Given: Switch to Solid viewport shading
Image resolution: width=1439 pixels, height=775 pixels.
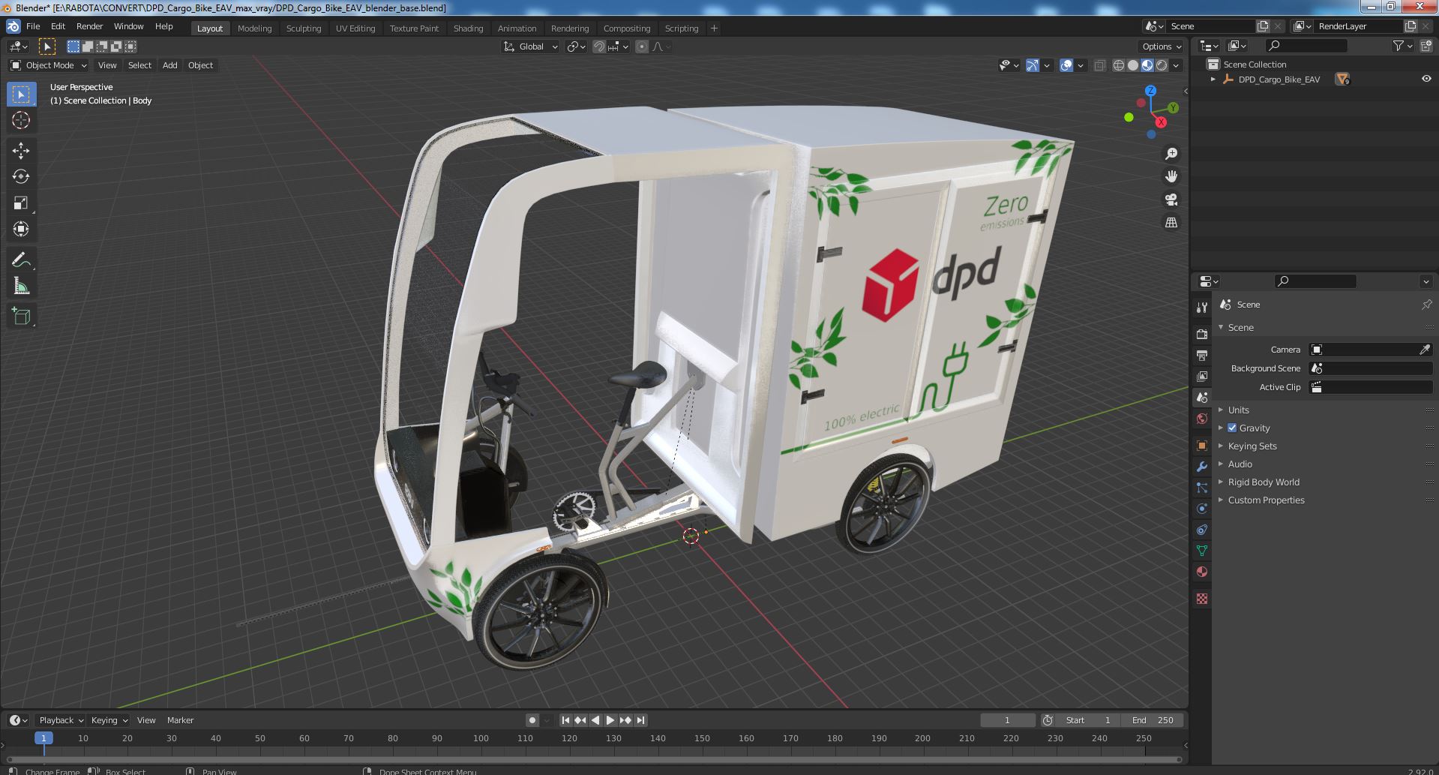Looking at the screenshot, I should pos(1133,65).
